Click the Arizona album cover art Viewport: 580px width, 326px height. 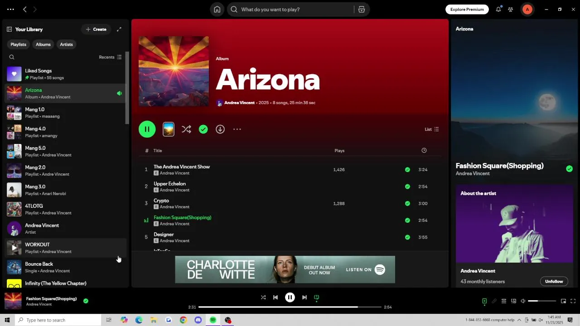[174, 72]
